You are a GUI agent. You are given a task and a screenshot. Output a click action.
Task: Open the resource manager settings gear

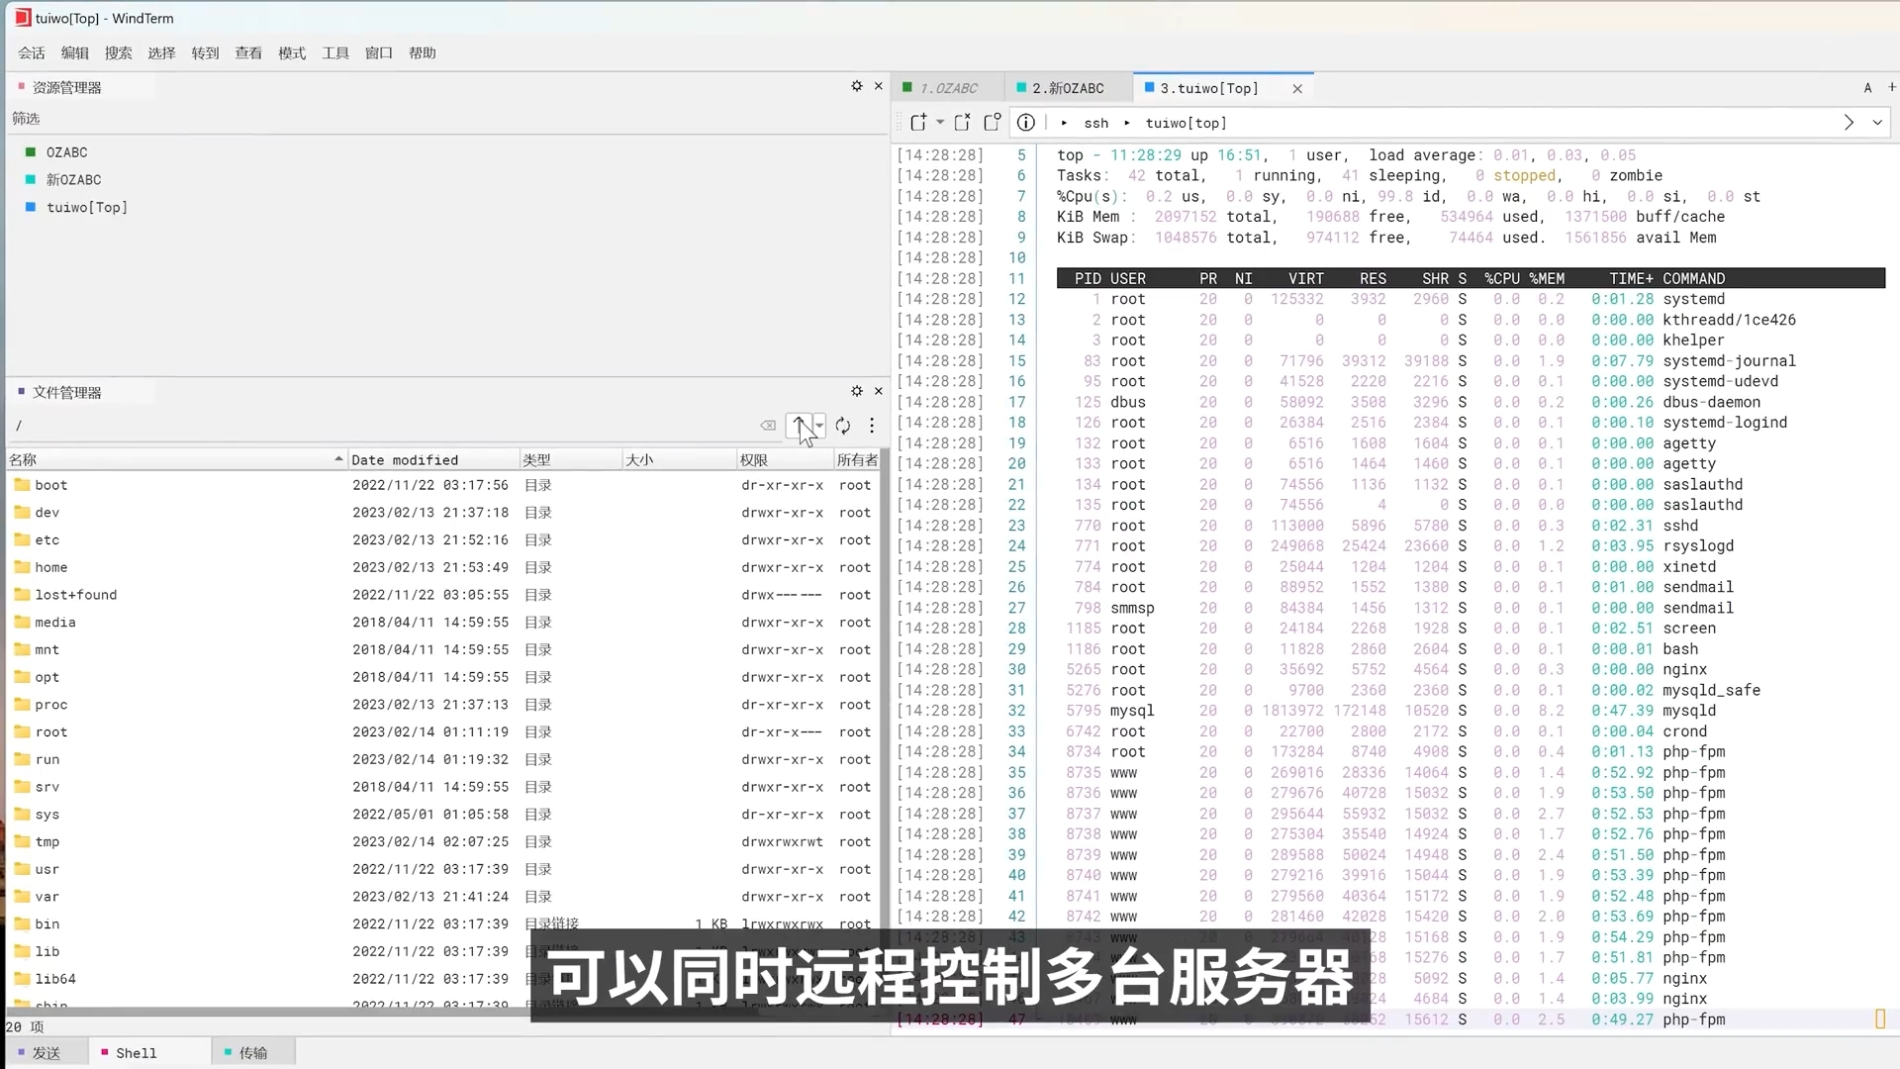click(x=857, y=86)
